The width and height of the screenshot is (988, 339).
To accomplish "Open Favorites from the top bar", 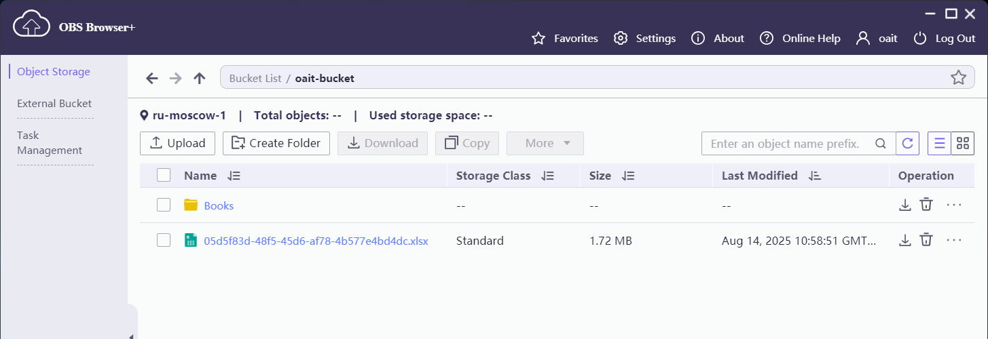I will 564,39.
